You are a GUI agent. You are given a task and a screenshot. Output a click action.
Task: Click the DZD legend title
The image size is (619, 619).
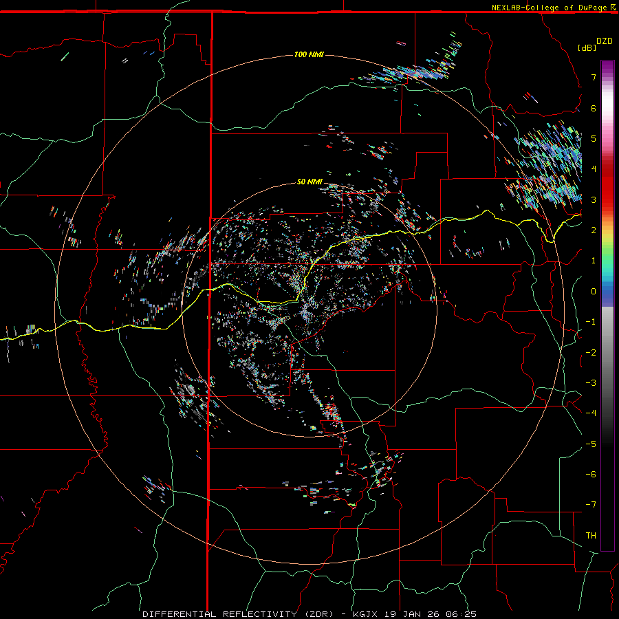(605, 41)
